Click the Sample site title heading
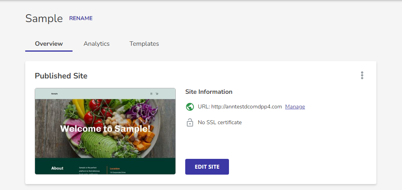This screenshot has height=190, width=402. (44, 19)
